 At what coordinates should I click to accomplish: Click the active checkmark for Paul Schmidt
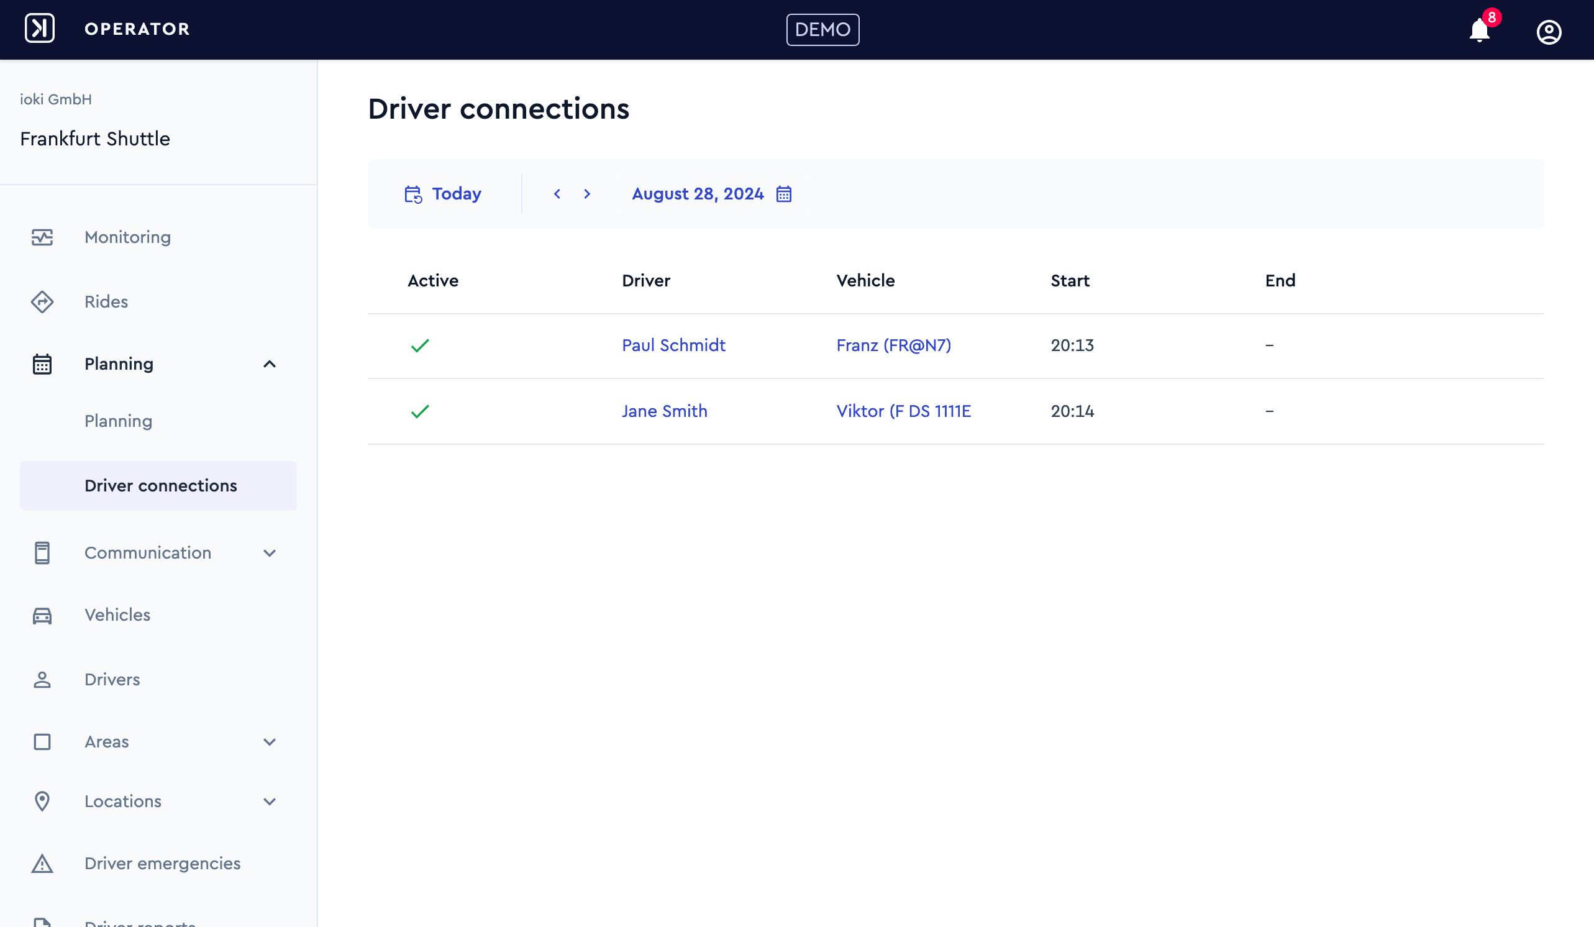[x=420, y=345]
